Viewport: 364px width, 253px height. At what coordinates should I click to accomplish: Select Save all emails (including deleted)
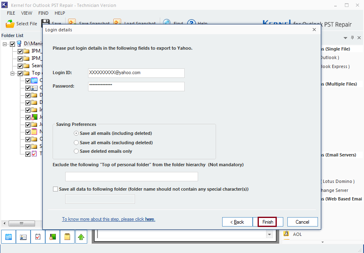click(76, 134)
